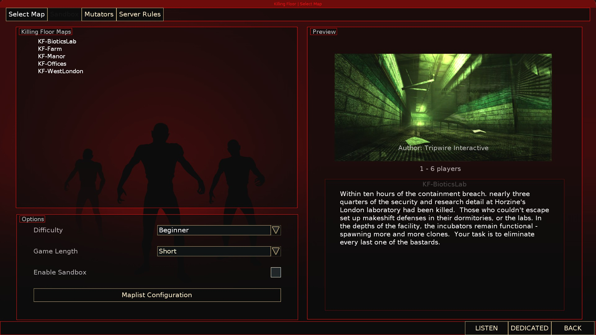Tick the Enable Sandbox checkbox
Viewport: 596px width, 335px height.
[276, 272]
